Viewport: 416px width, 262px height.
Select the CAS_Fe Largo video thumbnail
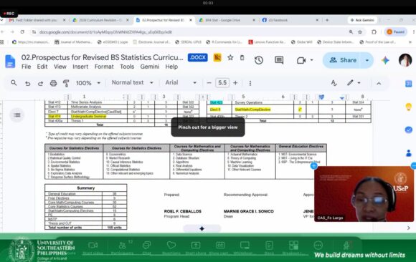pos(364,194)
